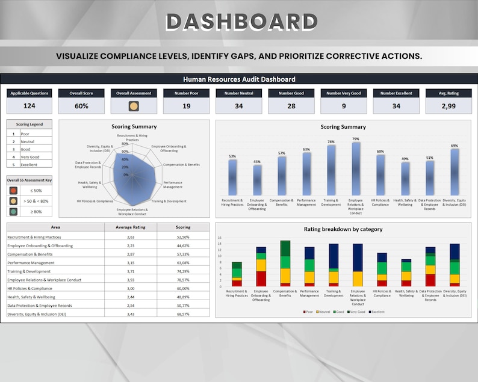This screenshot has width=478, height=382.
Task: Click the Scoring column header
Action: (x=183, y=227)
